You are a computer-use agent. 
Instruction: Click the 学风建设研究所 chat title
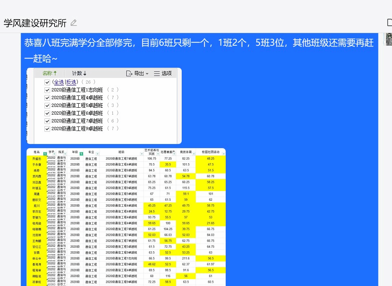35,23
